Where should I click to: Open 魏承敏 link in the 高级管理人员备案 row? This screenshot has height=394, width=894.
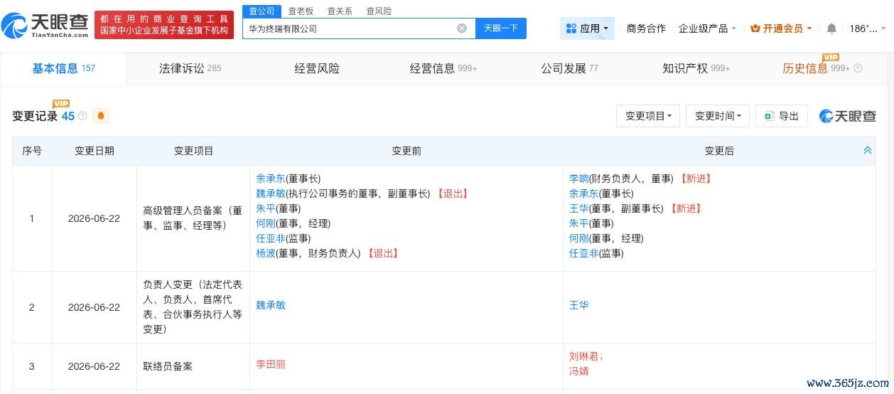(271, 193)
